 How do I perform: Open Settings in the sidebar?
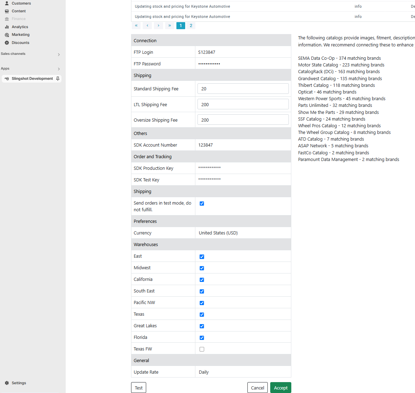pos(19,383)
